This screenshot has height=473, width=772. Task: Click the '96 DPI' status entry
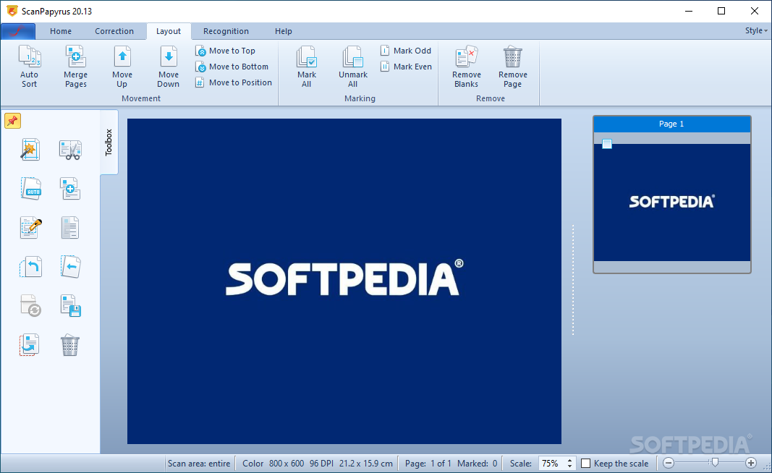click(x=321, y=463)
